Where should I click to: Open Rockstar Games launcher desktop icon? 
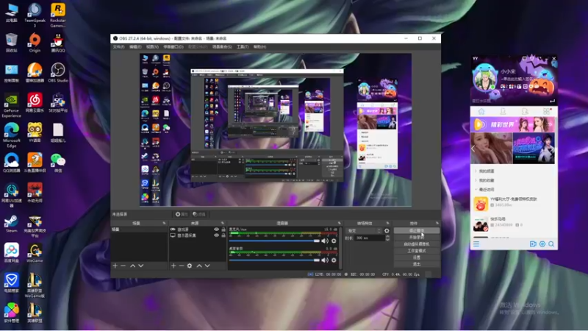click(x=58, y=15)
